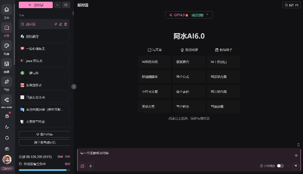Screen dimensions: 303x174
Task: Click the 短视频脚本 prompt button
Action: (x=154, y=77)
